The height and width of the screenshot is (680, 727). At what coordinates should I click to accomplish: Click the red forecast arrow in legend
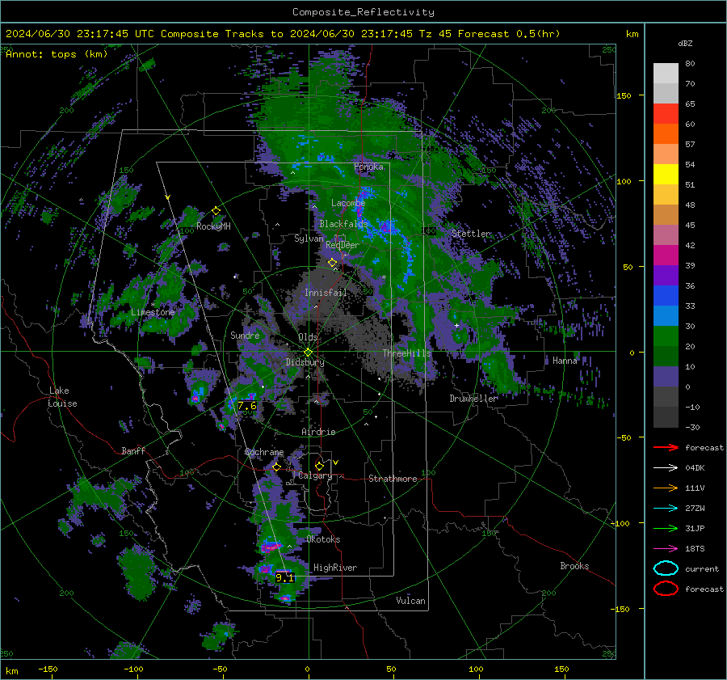pos(666,447)
